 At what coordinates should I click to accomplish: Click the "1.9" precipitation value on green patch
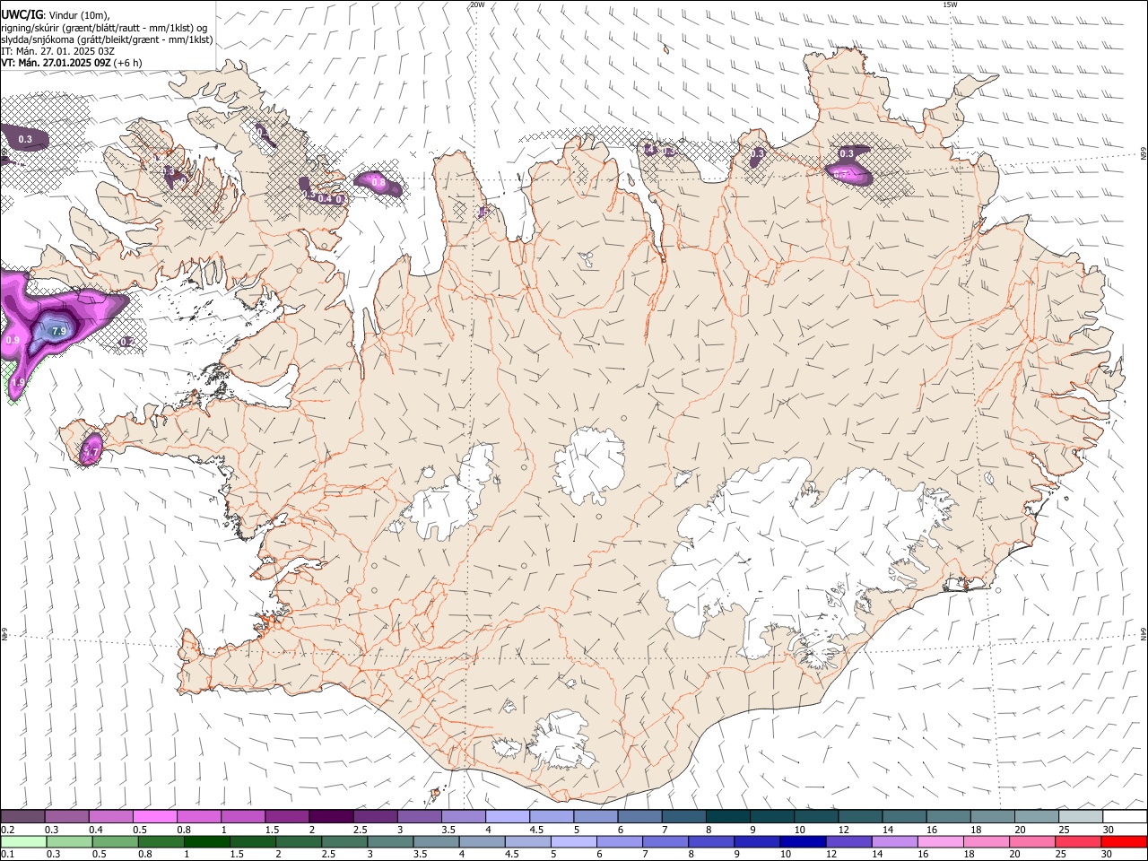(x=17, y=383)
